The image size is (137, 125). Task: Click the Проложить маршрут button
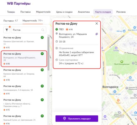77,118
